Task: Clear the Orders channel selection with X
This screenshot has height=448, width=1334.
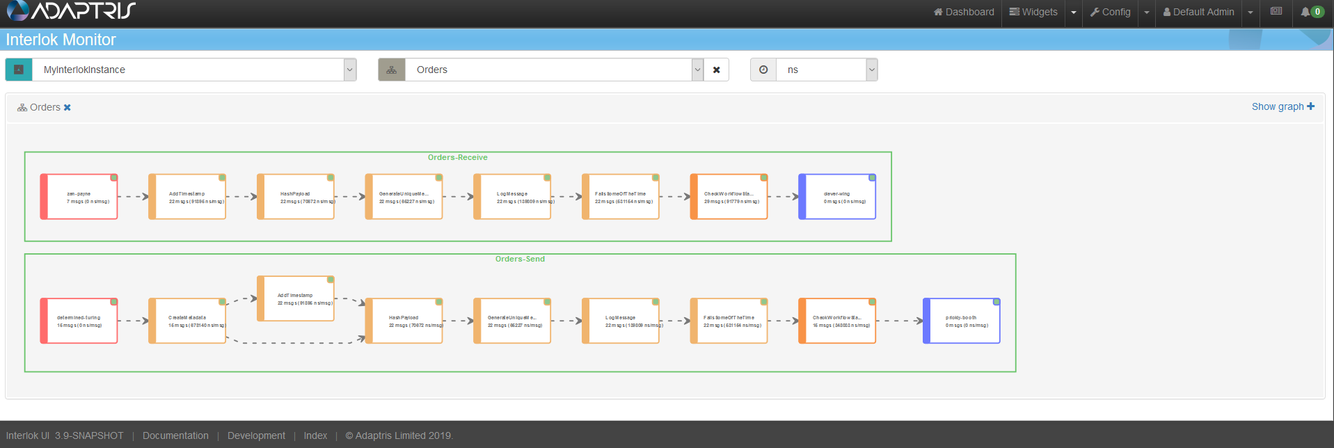Action: point(716,70)
